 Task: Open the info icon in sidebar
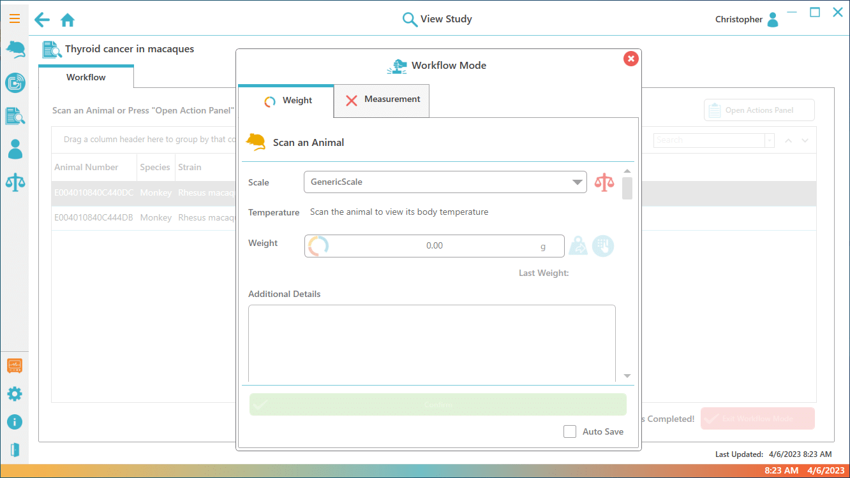tap(14, 422)
